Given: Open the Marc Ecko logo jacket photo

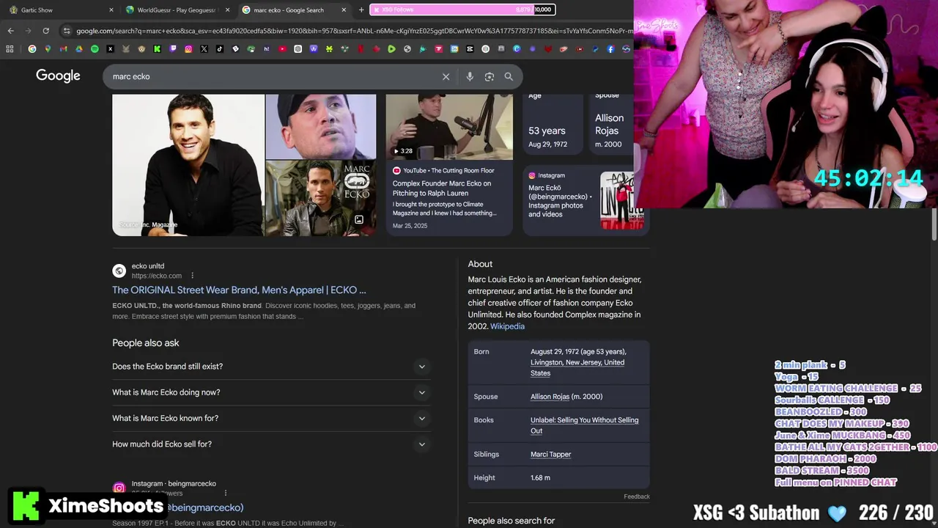Looking at the screenshot, I should point(320,198).
